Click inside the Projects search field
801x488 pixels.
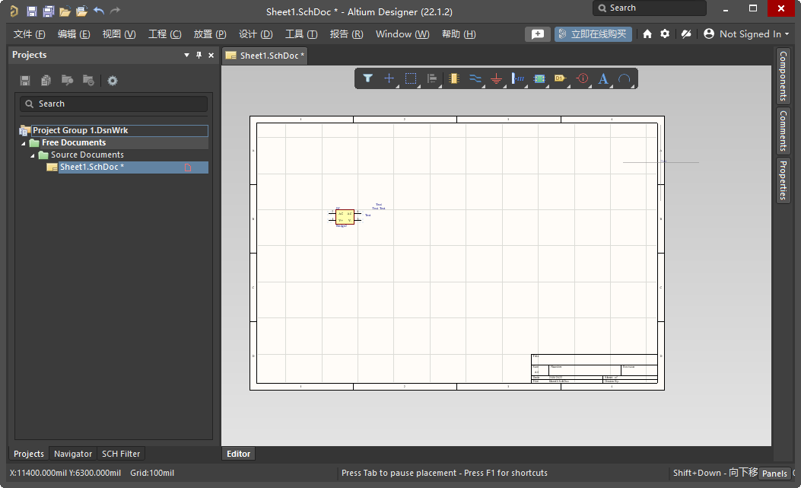(113, 104)
